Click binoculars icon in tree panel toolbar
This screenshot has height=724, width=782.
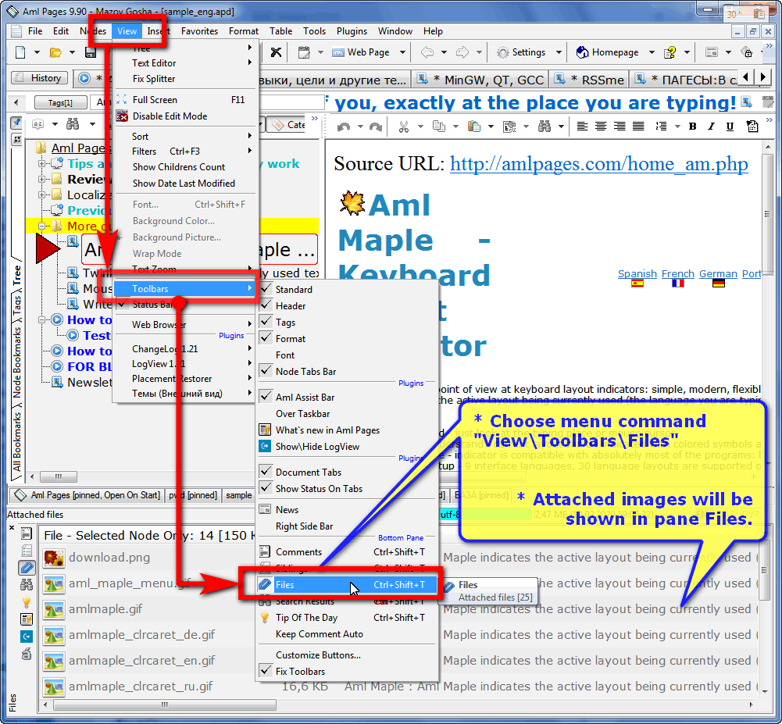point(73,124)
